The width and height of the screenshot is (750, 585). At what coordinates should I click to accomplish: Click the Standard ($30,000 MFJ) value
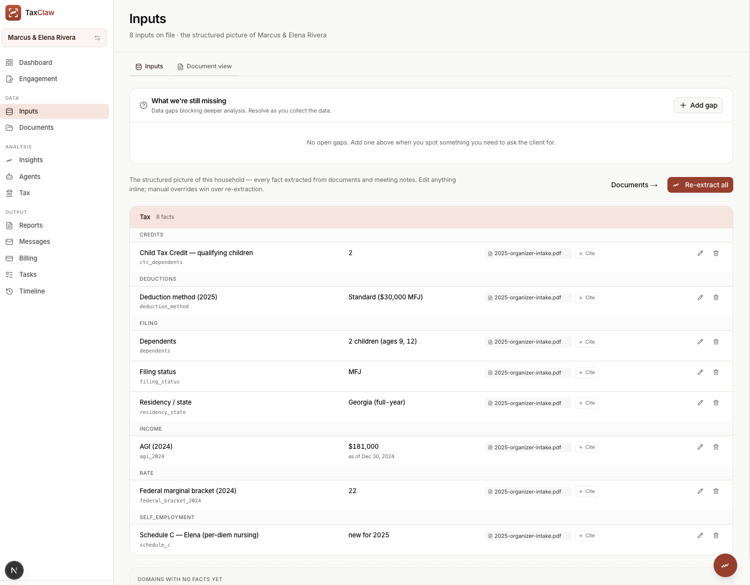pos(386,297)
